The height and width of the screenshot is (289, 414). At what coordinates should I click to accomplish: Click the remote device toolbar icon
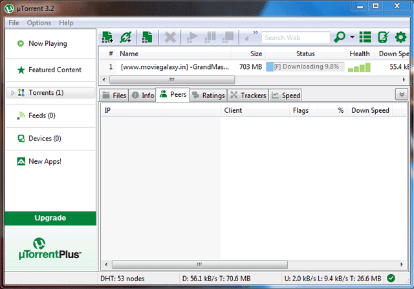383,37
